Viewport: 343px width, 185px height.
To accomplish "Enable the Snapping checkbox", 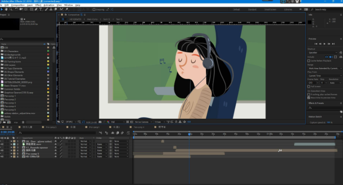I will click(x=93, y=9).
